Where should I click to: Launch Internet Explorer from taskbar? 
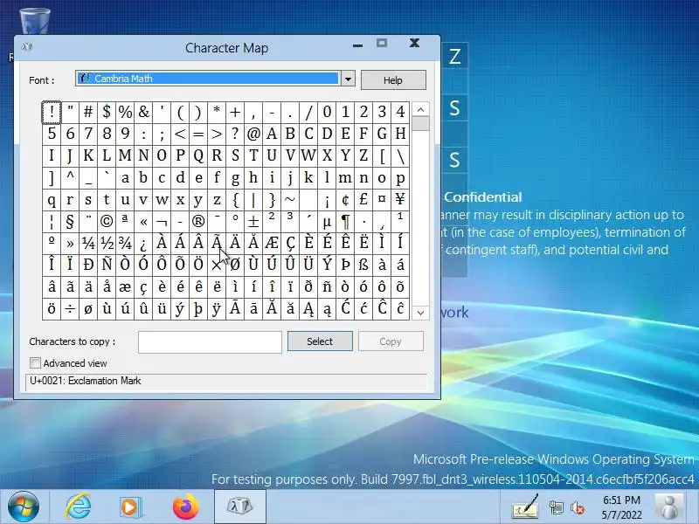click(x=78, y=507)
